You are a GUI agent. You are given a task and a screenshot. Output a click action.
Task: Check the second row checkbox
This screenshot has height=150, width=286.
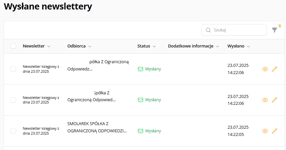(x=13, y=100)
